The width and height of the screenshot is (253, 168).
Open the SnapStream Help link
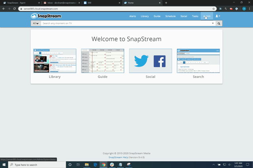point(118,157)
